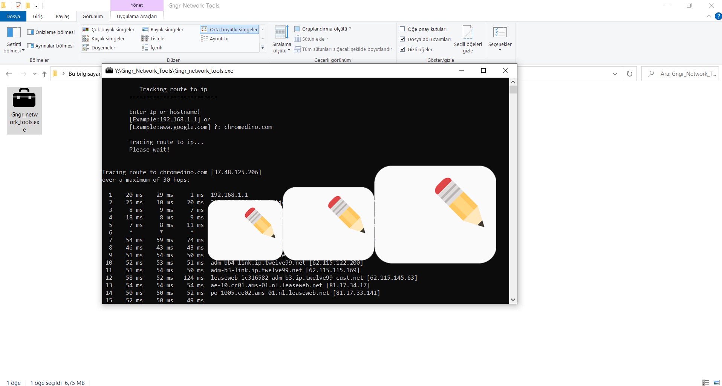Enable the Öğe onay kutuları checkbox
This screenshot has width=722, height=386.
(x=402, y=29)
